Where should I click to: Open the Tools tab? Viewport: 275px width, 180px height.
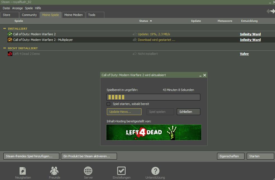pyautogui.click(x=95, y=15)
